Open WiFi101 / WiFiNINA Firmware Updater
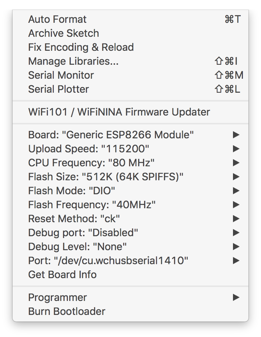Viewport: 261px width, 337px height. (119, 112)
